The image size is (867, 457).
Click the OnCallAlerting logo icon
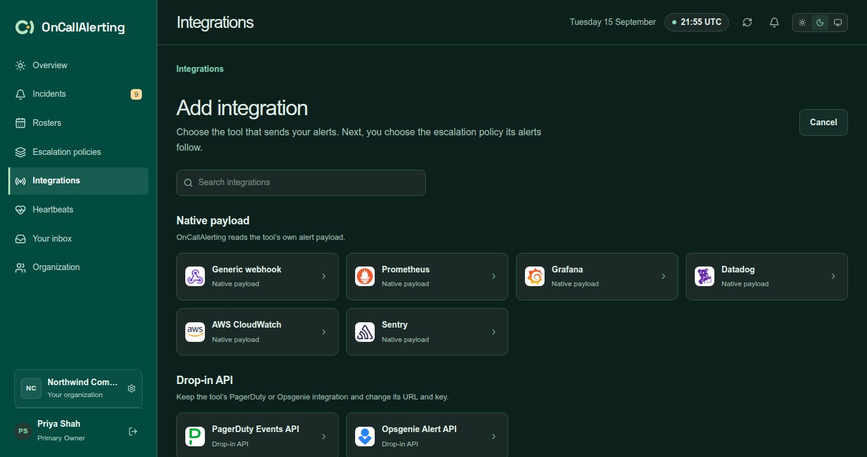[24, 27]
